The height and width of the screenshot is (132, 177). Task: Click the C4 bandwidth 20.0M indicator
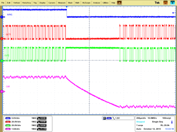click(x=41, y=129)
